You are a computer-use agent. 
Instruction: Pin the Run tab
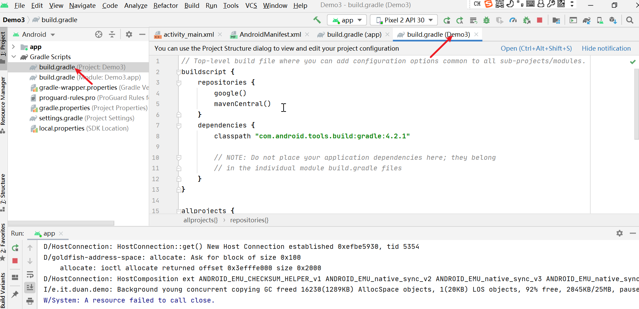[15, 294]
